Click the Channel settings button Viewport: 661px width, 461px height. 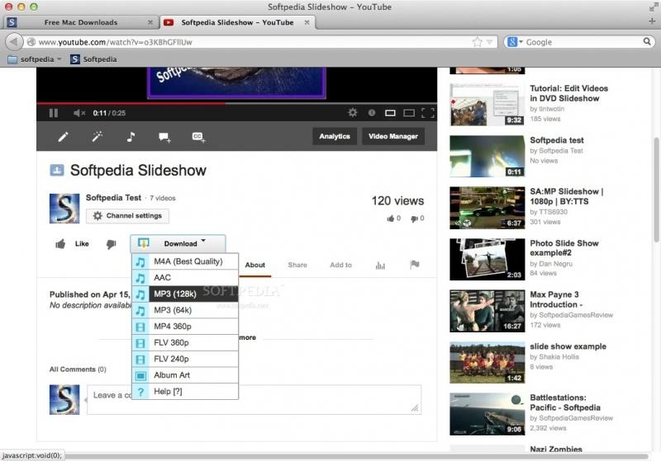point(128,216)
